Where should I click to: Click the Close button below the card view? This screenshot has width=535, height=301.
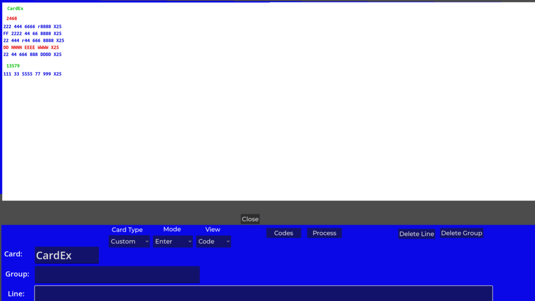250,219
